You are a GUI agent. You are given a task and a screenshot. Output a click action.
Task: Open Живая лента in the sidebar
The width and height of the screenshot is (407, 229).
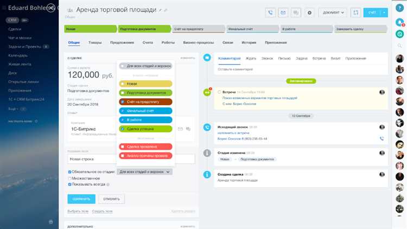(x=20, y=64)
